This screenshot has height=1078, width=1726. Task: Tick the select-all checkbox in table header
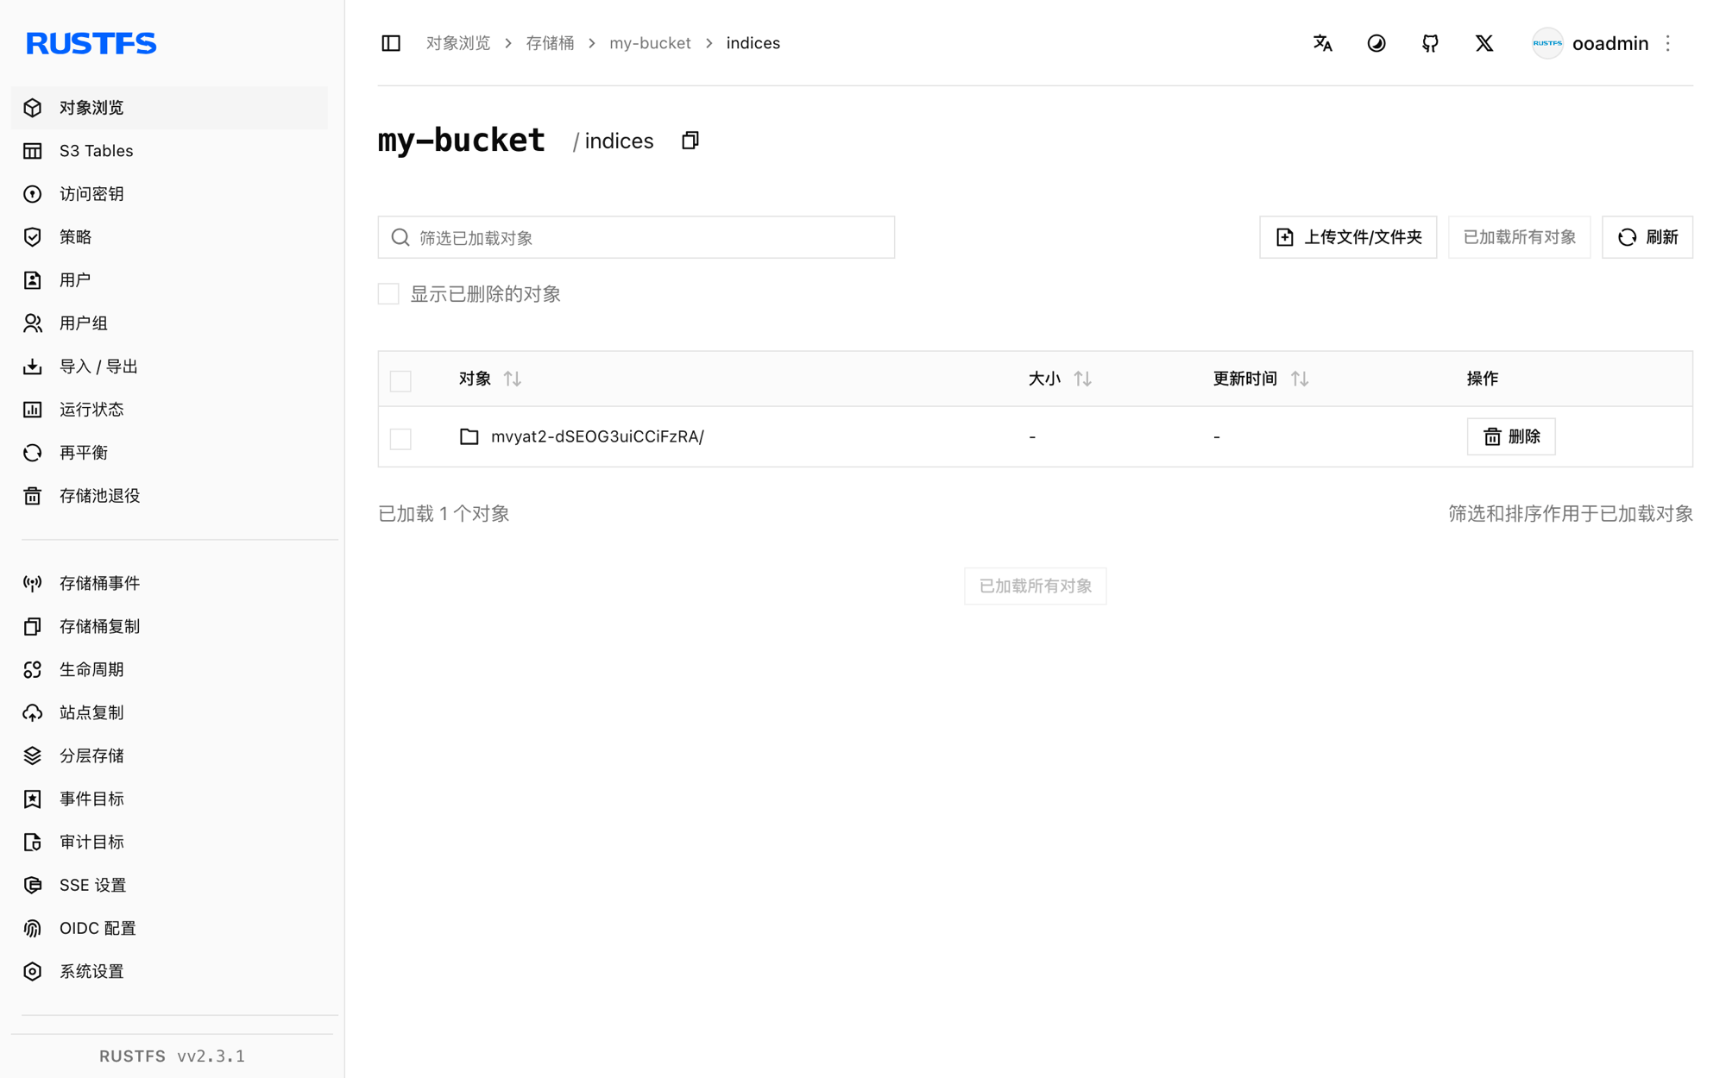coord(400,380)
